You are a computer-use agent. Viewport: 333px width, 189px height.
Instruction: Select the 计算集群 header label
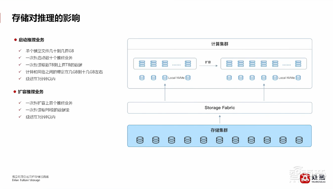[219, 44]
